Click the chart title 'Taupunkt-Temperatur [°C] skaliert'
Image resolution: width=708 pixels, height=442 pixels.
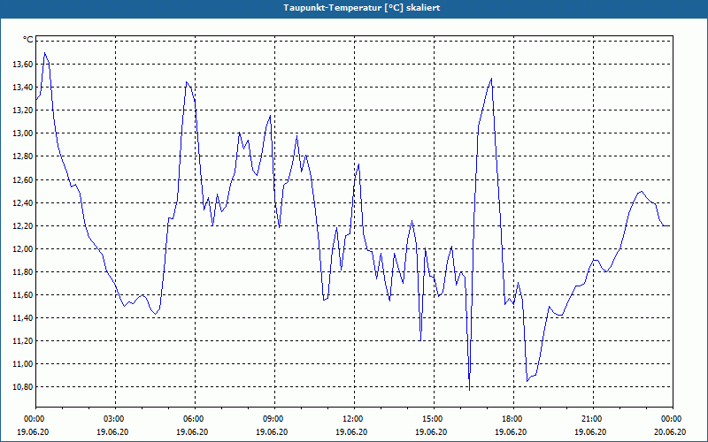(362, 8)
